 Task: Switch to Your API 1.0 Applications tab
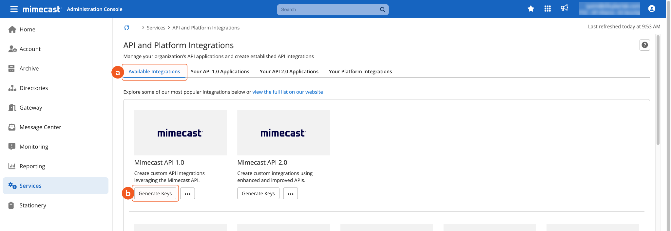coord(220,72)
